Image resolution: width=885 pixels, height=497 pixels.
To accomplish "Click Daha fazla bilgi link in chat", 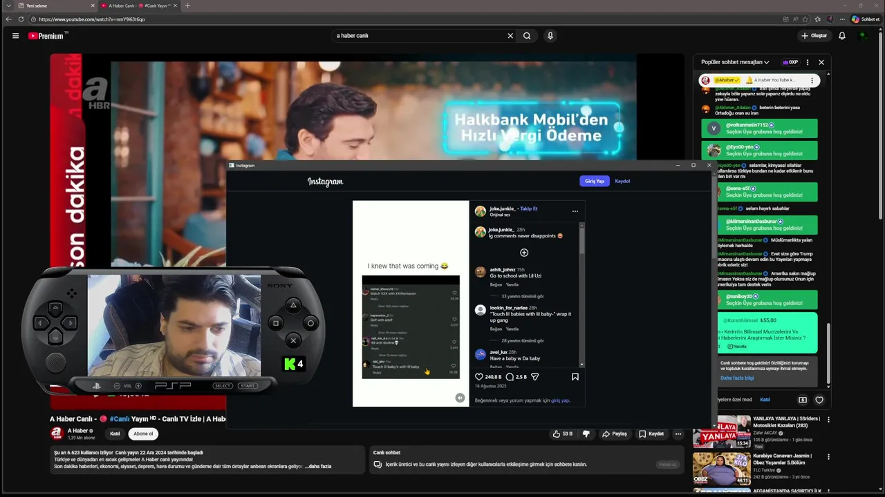I will [x=737, y=378].
